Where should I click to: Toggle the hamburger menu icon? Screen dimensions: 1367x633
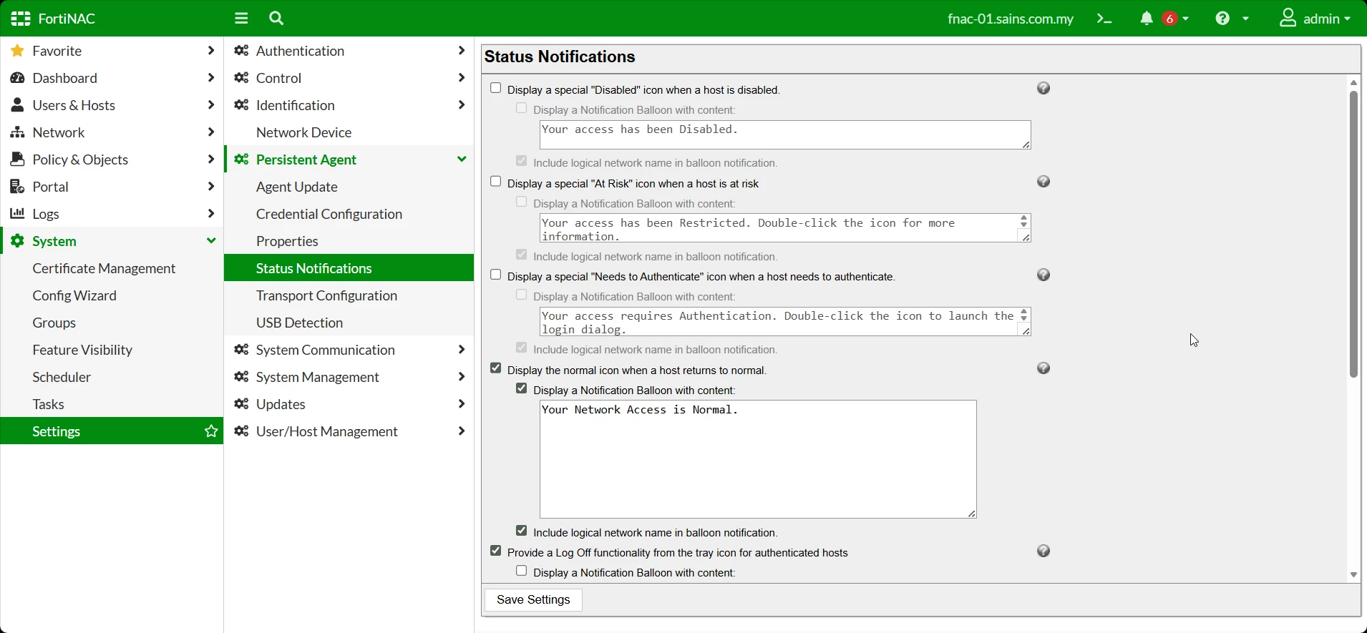pos(241,19)
